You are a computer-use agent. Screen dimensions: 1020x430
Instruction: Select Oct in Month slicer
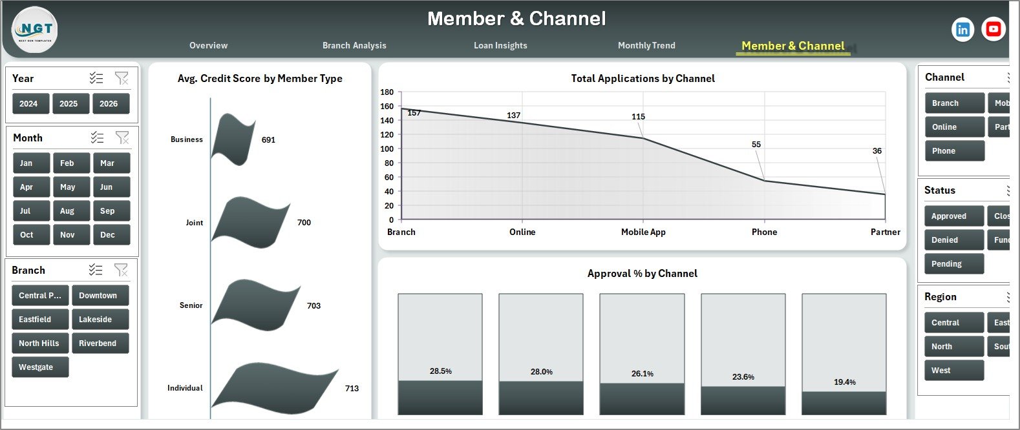31,234
